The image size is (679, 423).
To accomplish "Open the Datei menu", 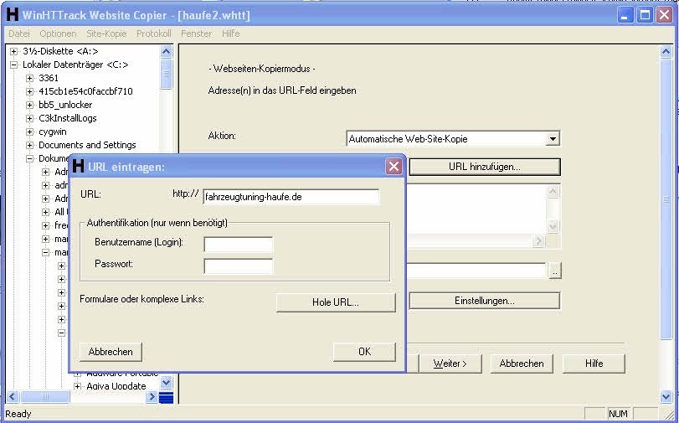I will point(19,34).
